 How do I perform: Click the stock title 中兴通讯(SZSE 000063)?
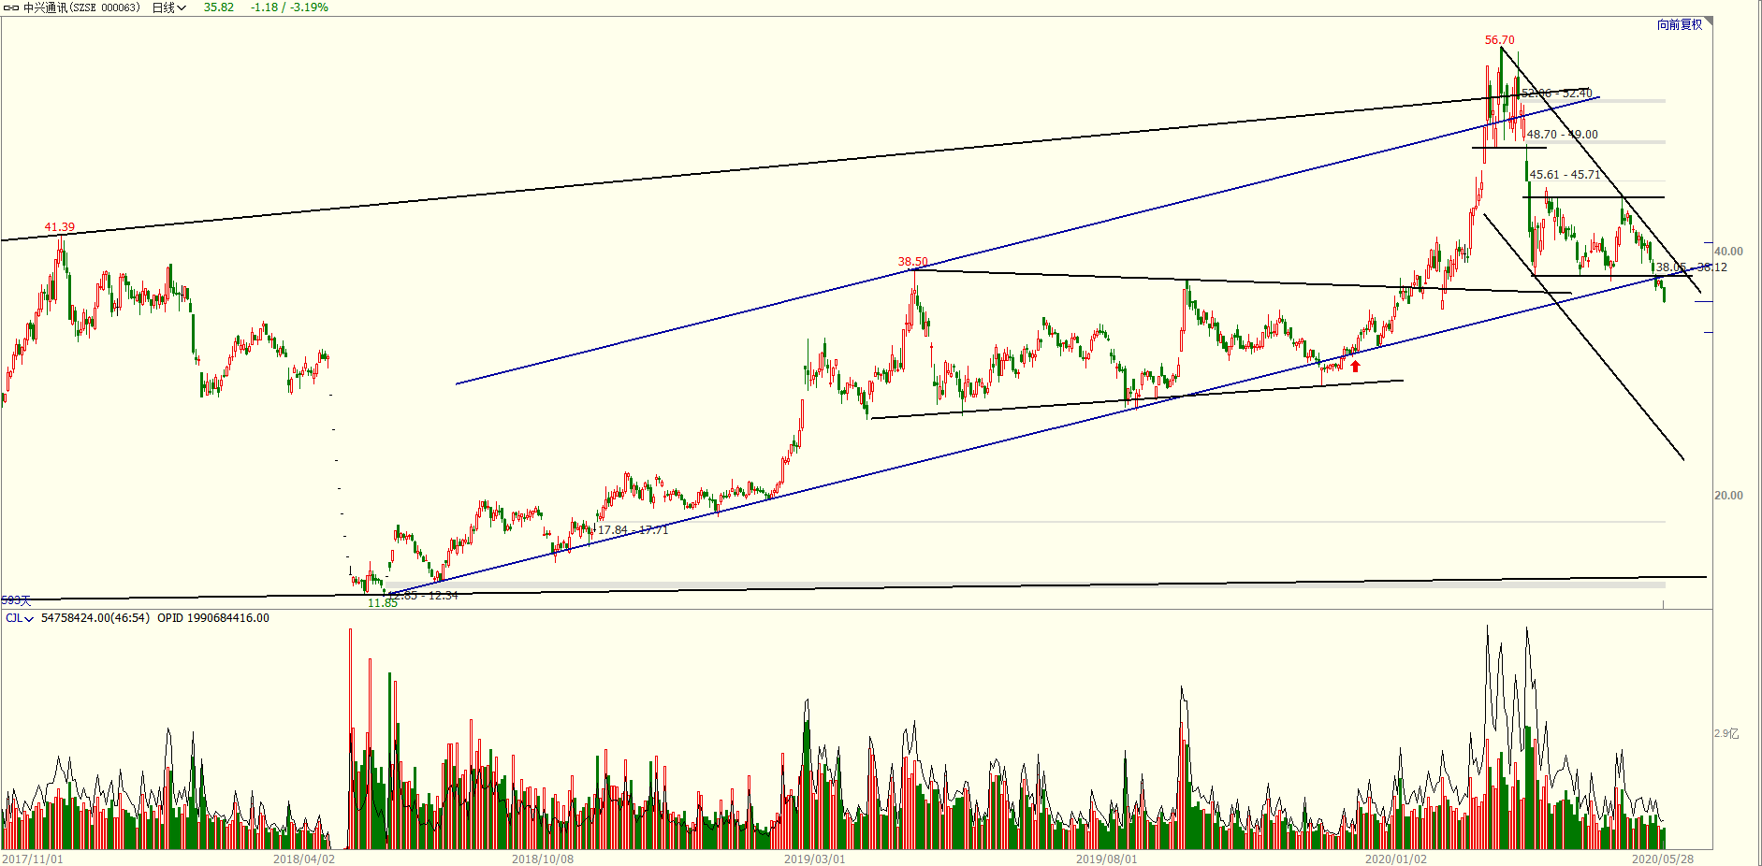[82, 7]
